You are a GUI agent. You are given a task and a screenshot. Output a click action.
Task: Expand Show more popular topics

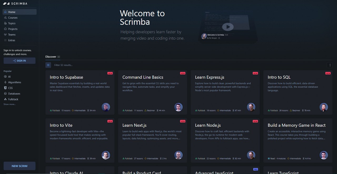coord(9,104)
